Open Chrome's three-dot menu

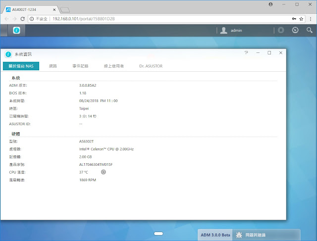pos(311,19)
